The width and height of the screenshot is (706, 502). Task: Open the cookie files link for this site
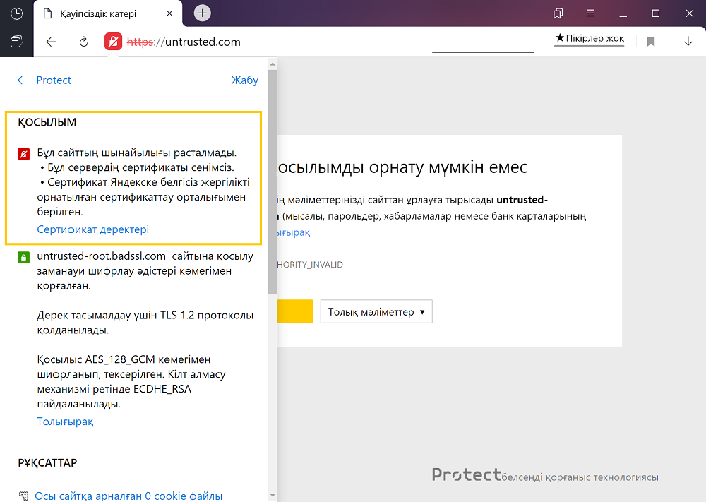(128, 496)
